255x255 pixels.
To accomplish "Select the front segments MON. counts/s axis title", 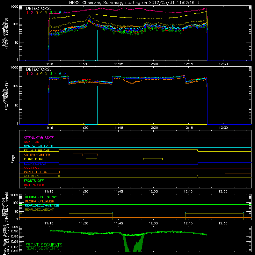I will (5, 33).
